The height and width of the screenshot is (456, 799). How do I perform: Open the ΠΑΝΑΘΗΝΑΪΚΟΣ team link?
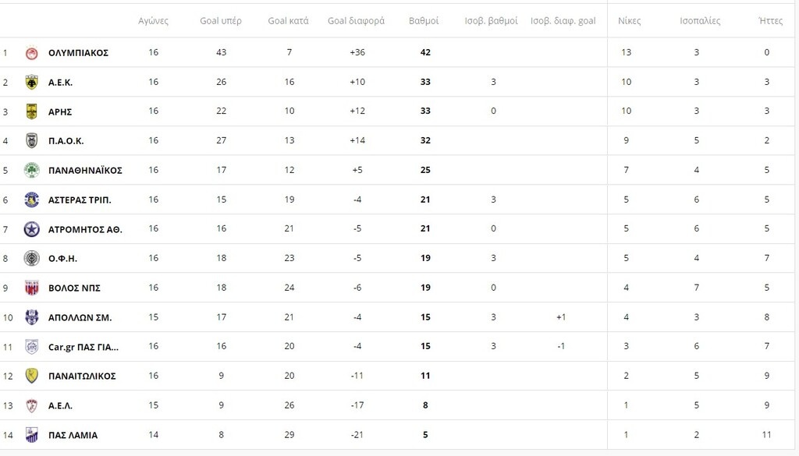85,171
